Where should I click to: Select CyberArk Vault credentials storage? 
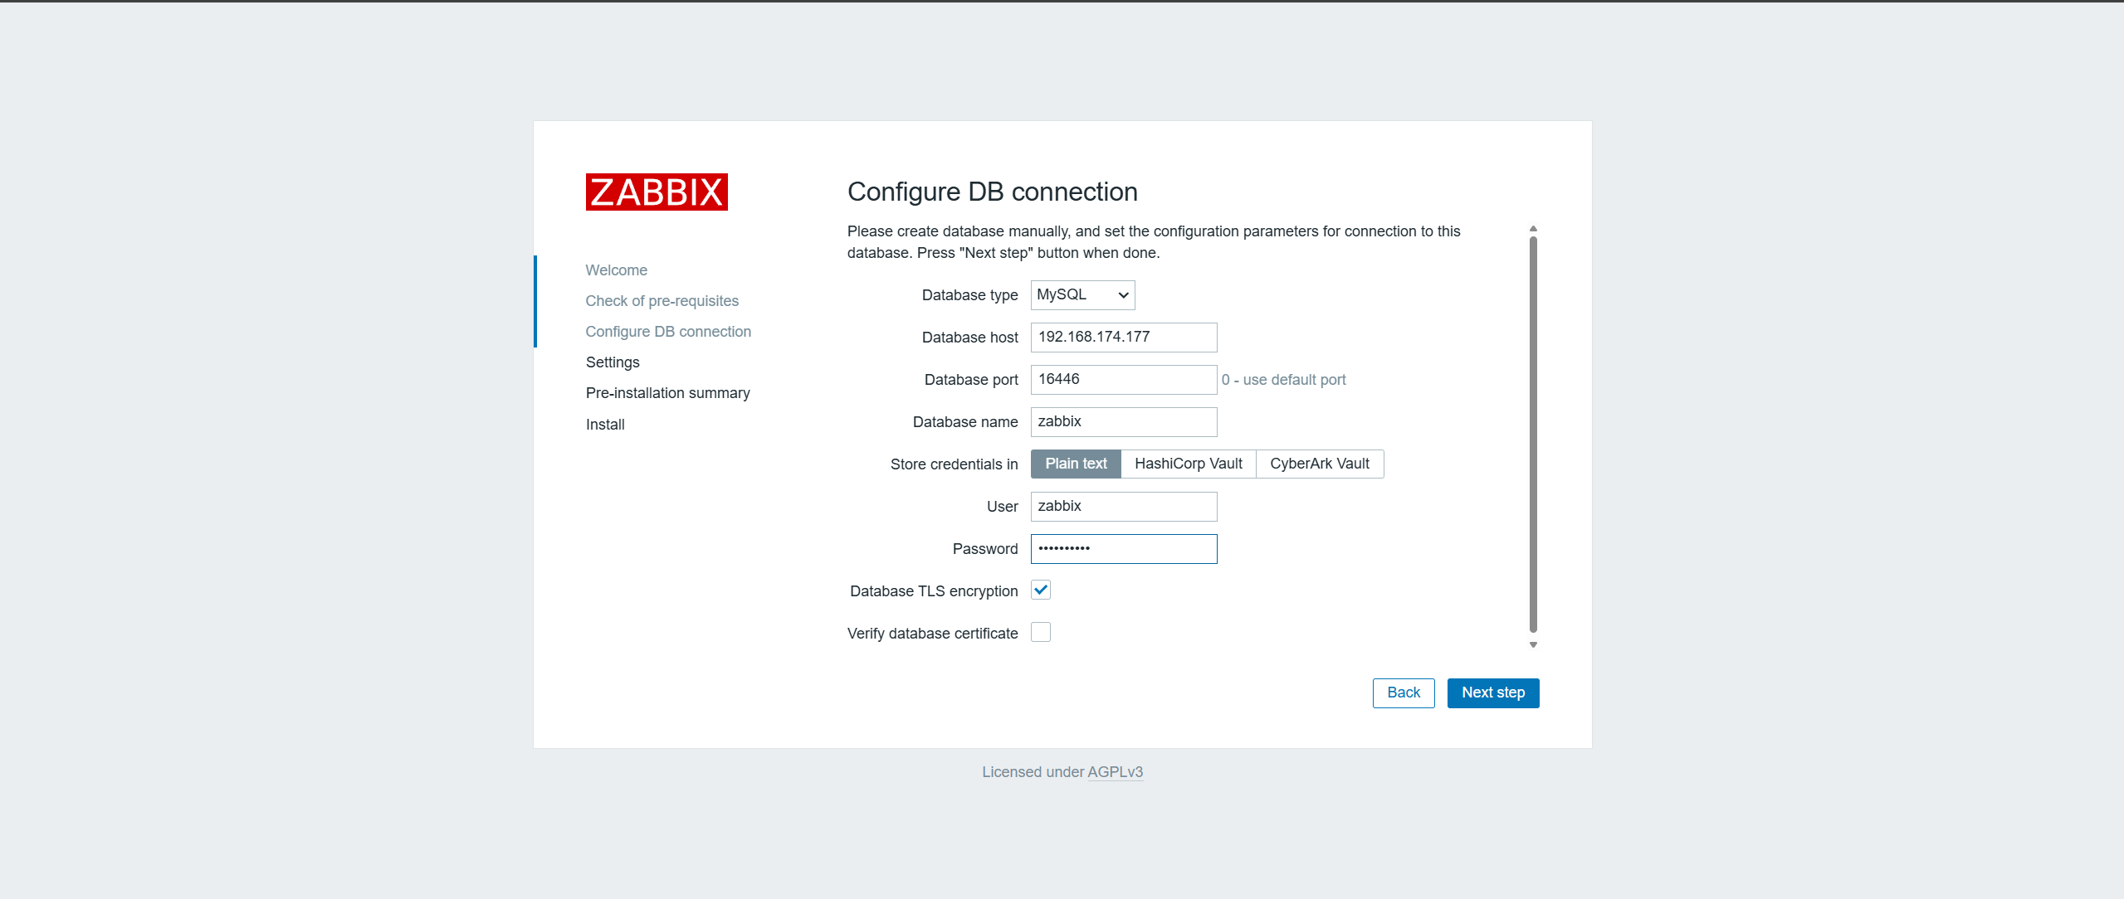(x=1320, y=464)
